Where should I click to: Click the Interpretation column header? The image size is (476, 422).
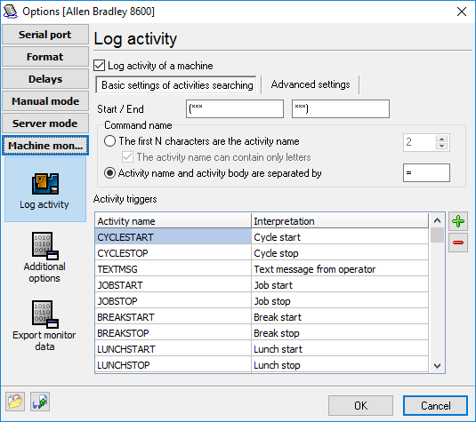340,221
